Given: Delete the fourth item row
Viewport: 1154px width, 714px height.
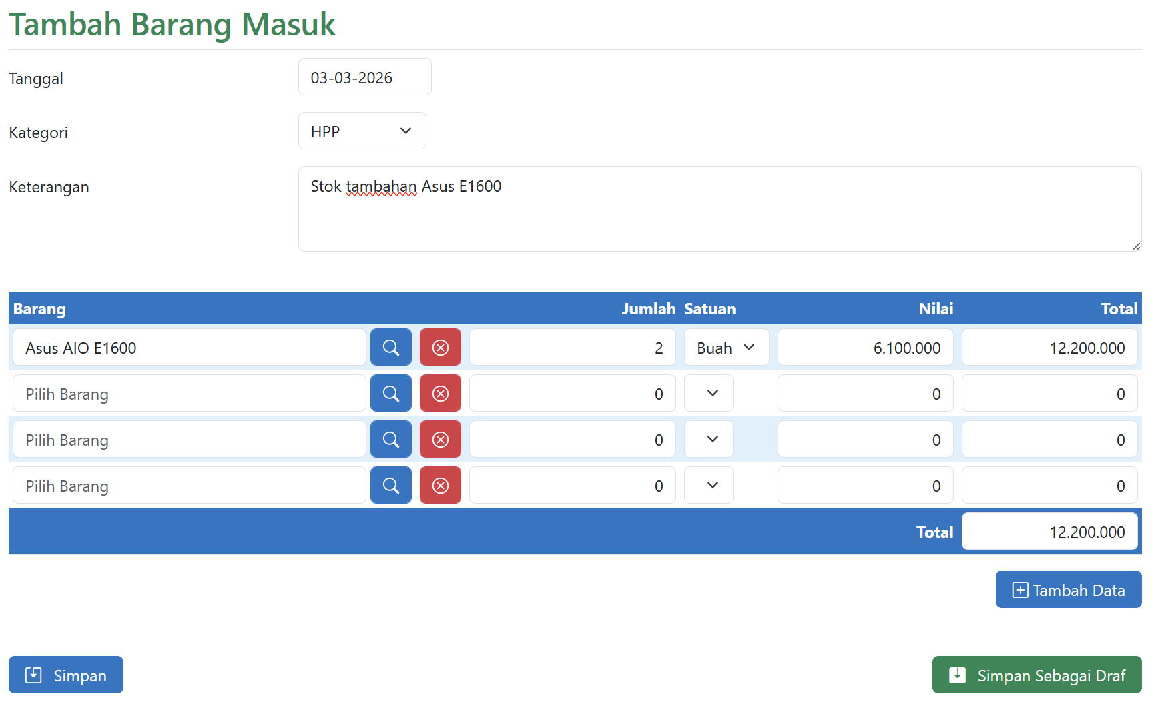Looking at the screenshot, I should (x=441, y=485).
